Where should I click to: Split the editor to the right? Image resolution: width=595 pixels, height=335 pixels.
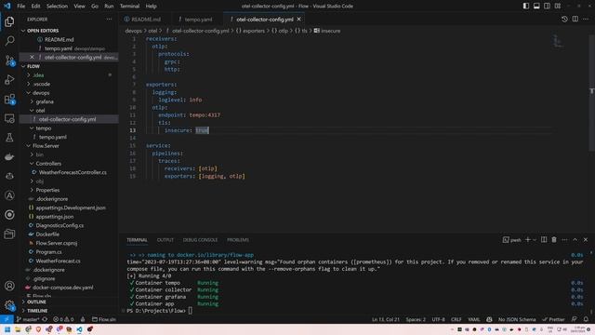point(575,19)
